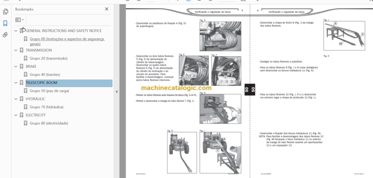Click bookmark icon beside ELECTRICITY
This screenshot has width=373, height=178.
22,115
